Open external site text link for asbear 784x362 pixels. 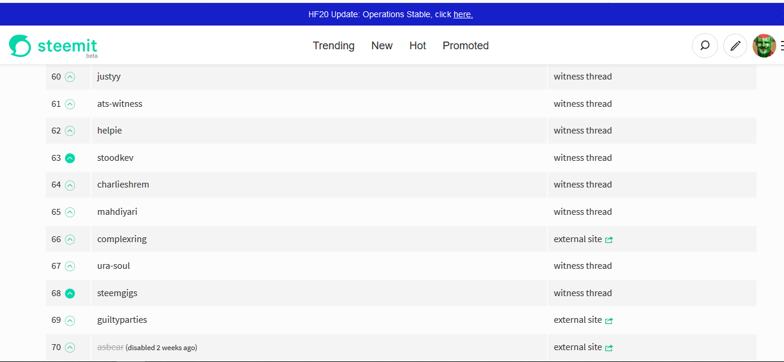(x=578, y=347)
